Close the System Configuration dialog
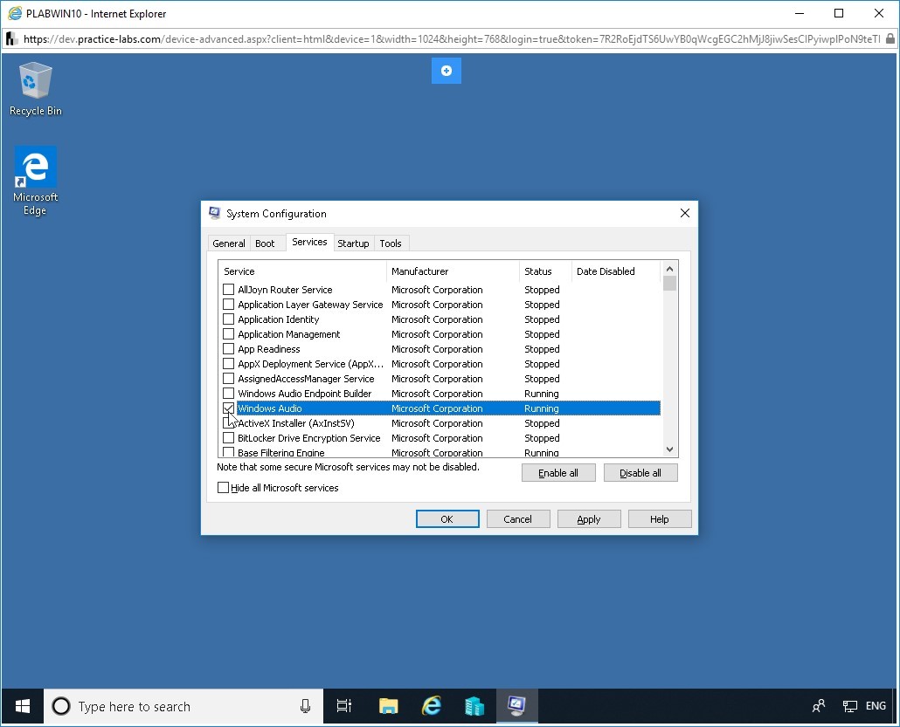The image size is (900, 727). click(x=685, y=213)
